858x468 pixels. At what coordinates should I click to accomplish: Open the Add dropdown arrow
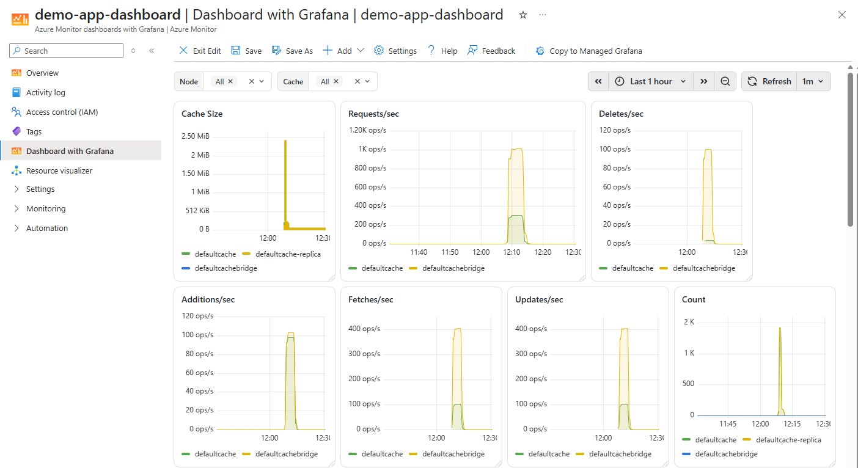361,51
